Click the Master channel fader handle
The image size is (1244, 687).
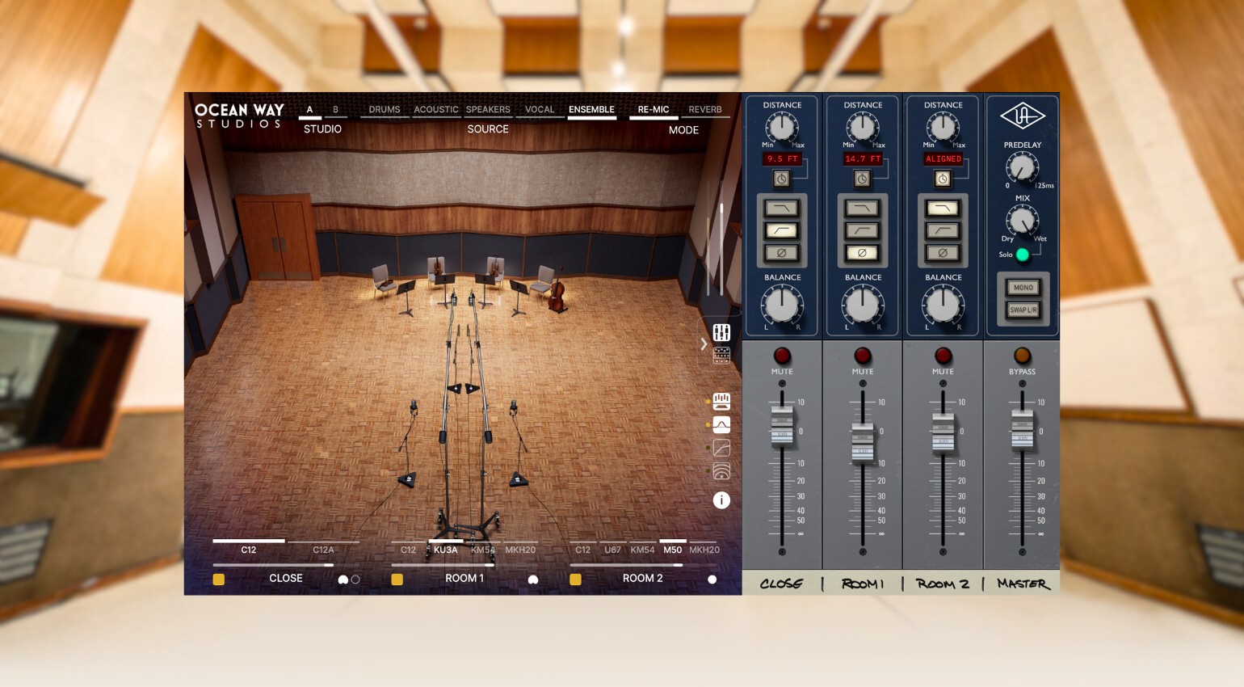click(x=1022, y=428)
